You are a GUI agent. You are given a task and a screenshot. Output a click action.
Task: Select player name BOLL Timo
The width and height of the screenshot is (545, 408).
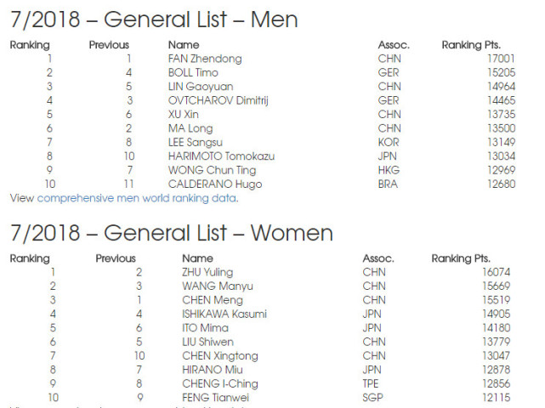(193, 72)
